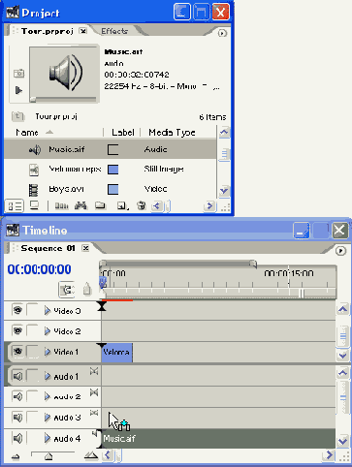Click Project window horizontal scroll left arrow

click(x=157, y=205)
